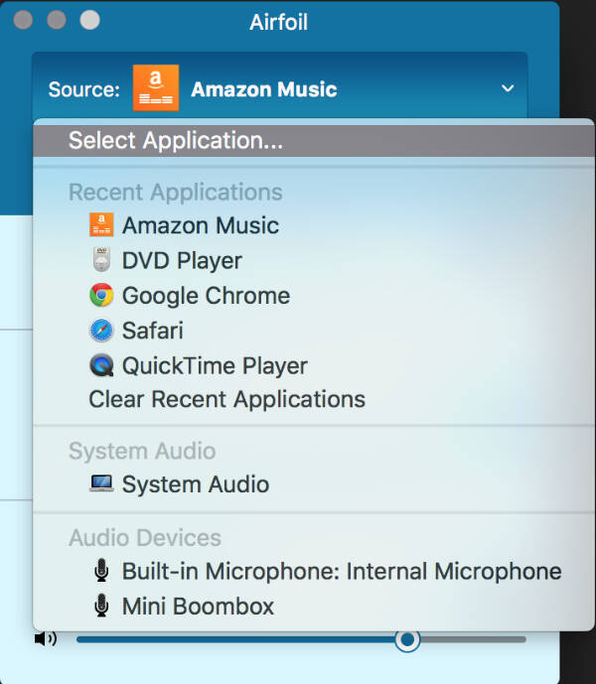The width and height of the screenshot is (596, 684).
Task: Click the volume speaker icon
Action: (x=46, y=638)
